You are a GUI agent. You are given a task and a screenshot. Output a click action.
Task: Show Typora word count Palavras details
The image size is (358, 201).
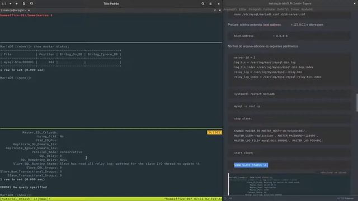click(345, 199)
